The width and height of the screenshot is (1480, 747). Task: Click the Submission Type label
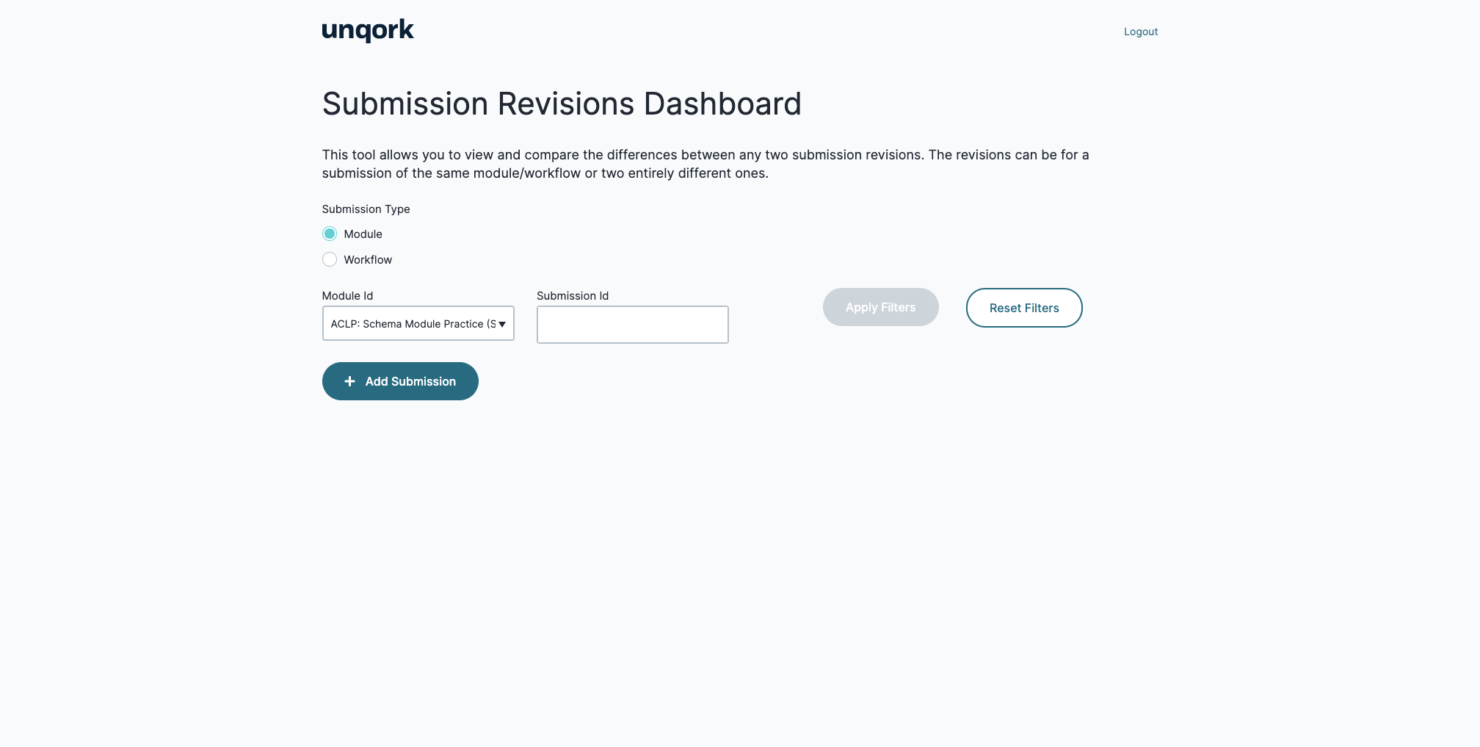coord(366,209)
